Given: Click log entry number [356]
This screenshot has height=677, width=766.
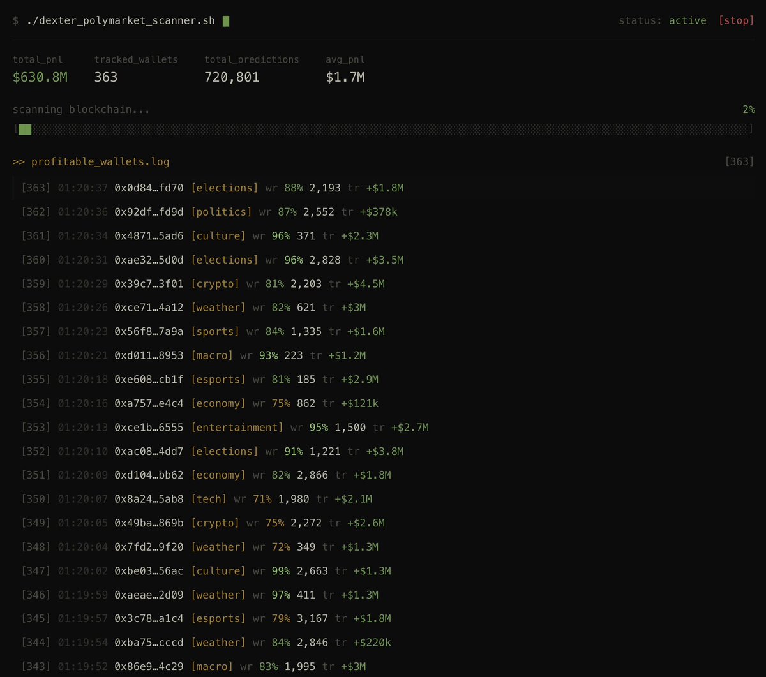Looking at the screenshot, I should coord(36,355).
